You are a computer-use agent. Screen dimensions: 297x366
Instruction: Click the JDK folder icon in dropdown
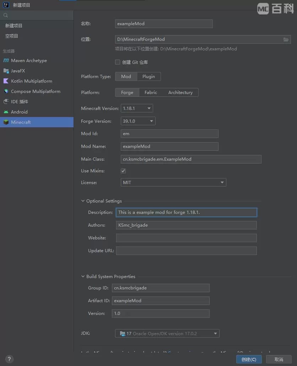[122, 334]
